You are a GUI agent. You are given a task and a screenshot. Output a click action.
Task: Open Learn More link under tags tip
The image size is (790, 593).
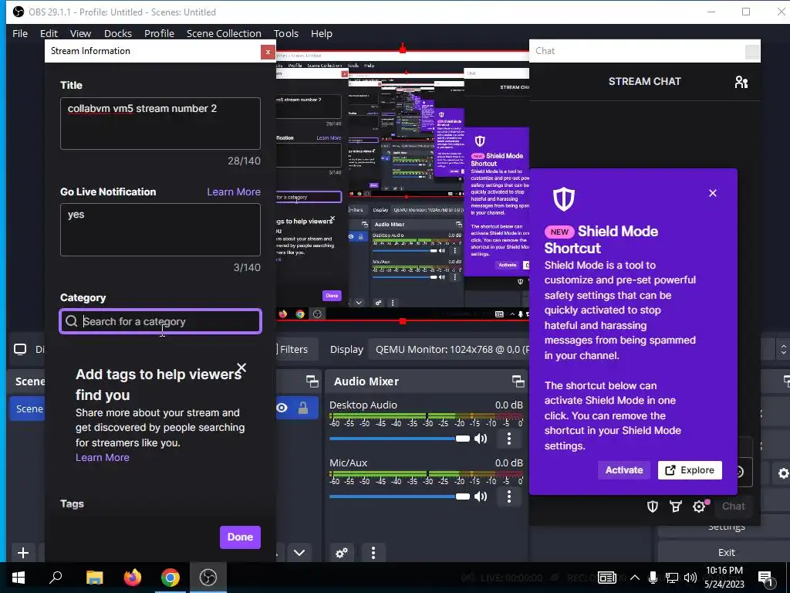[x=103, y=457]
